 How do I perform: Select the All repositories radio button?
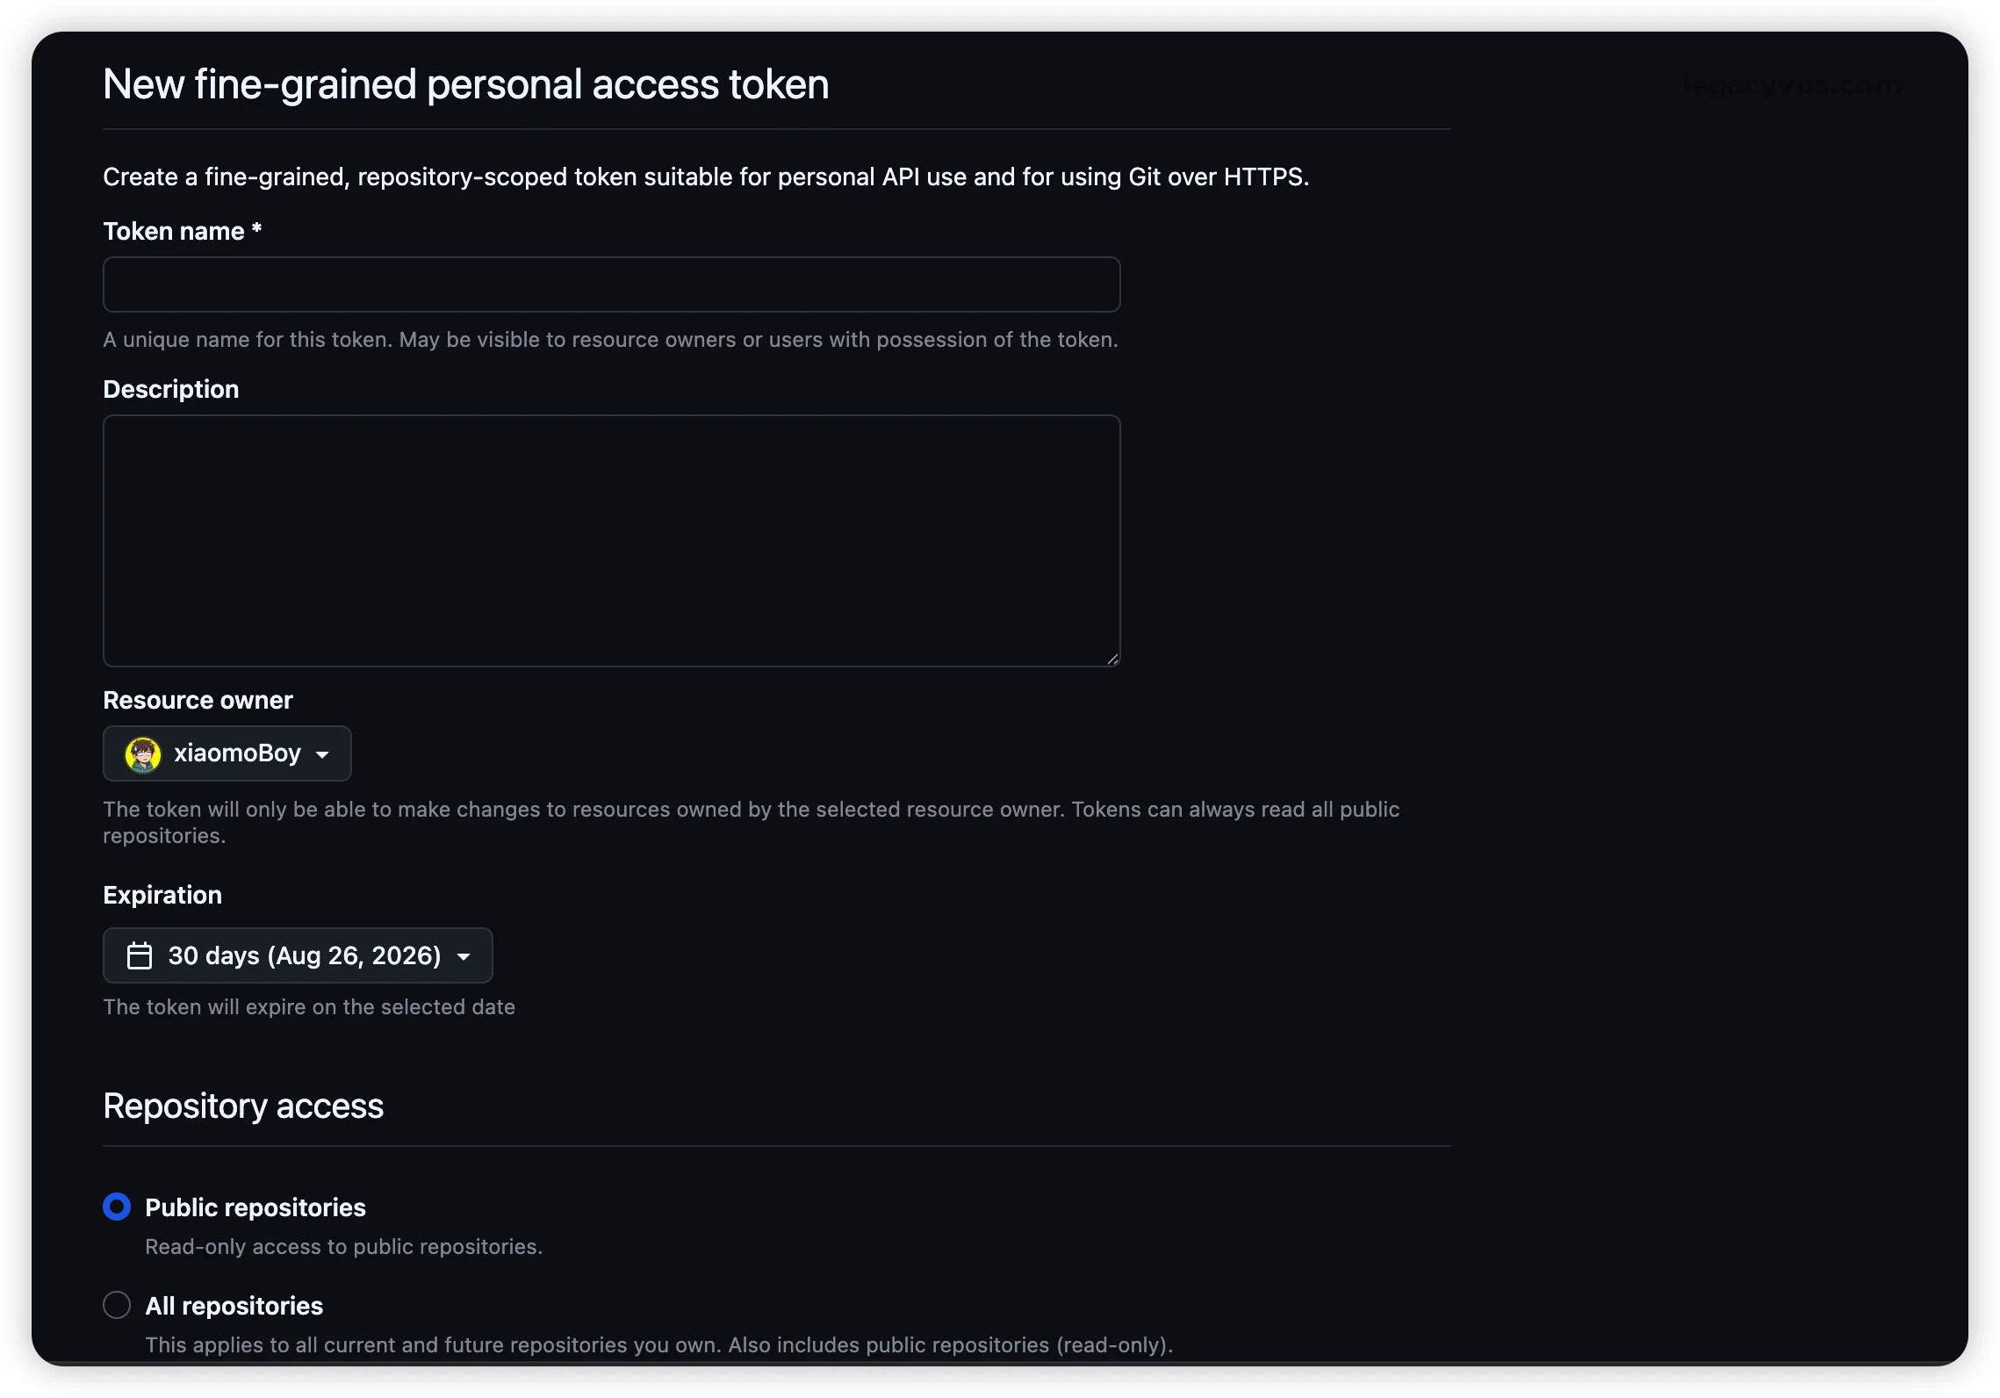point(117,1305)
